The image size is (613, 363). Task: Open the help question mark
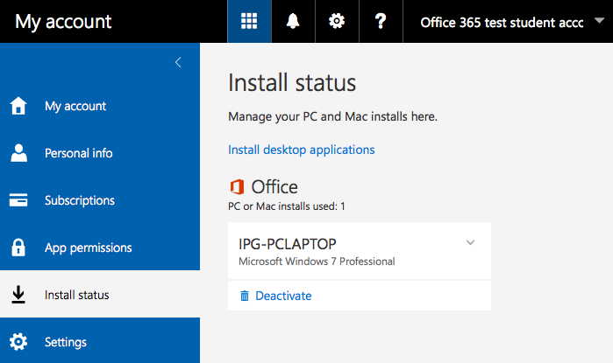click(381, 21)
